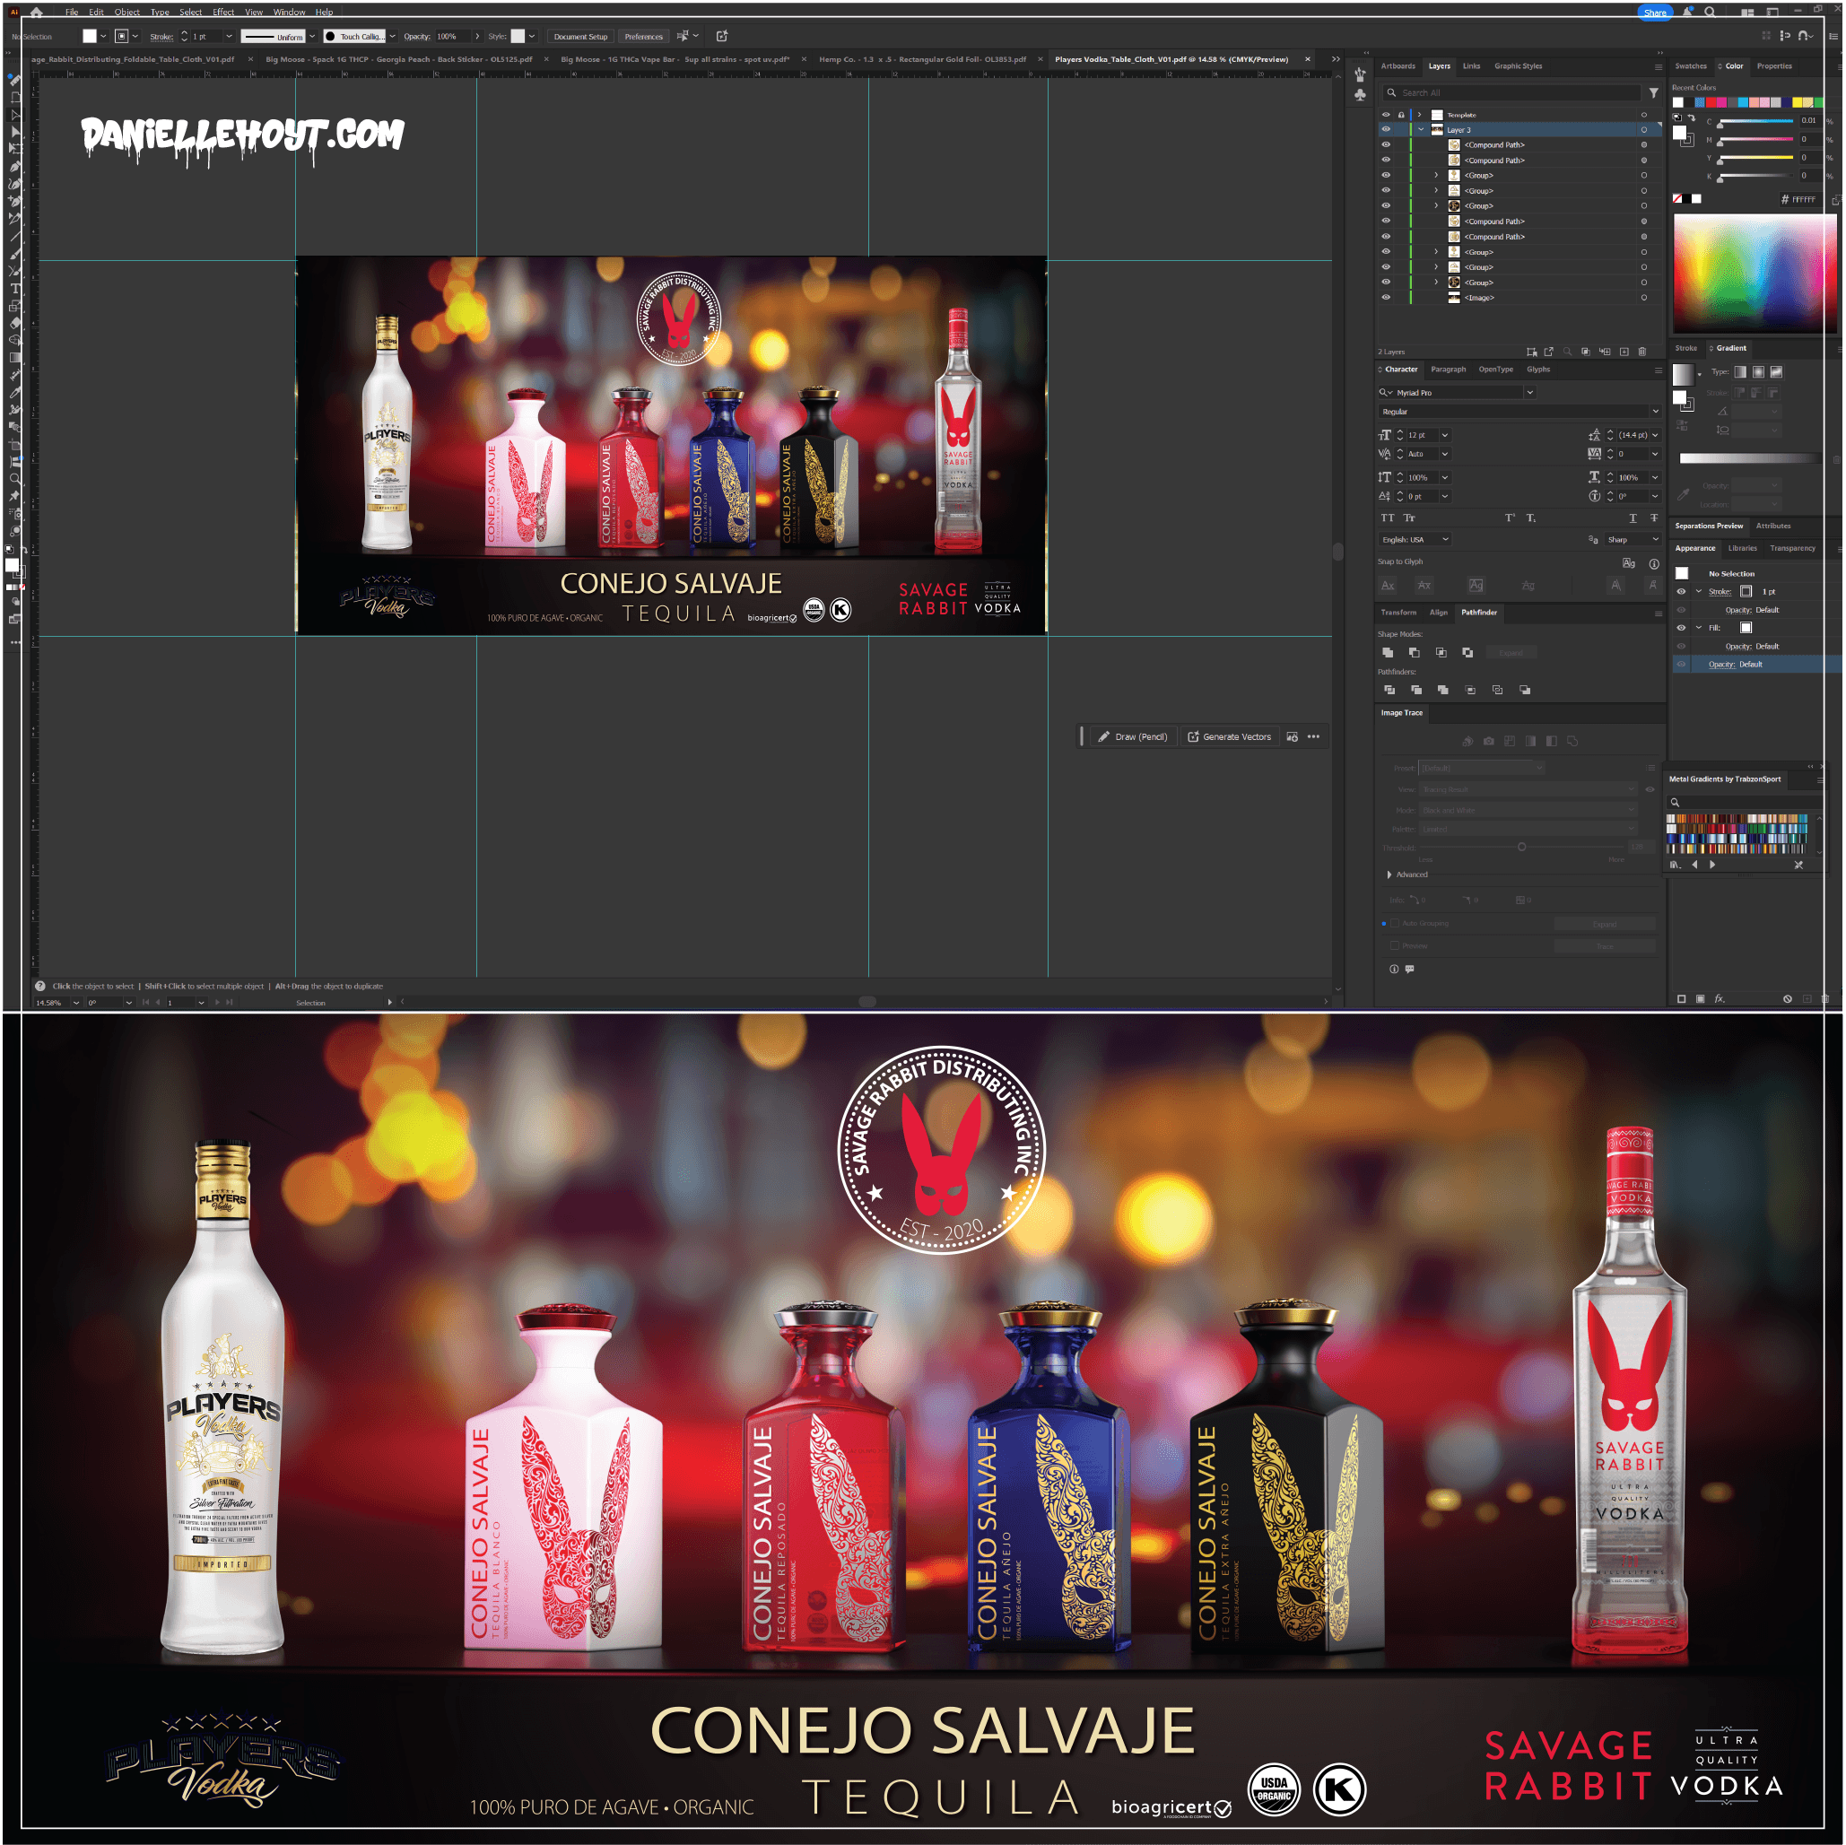Click the Document Setup button

[x=580, y=36]
